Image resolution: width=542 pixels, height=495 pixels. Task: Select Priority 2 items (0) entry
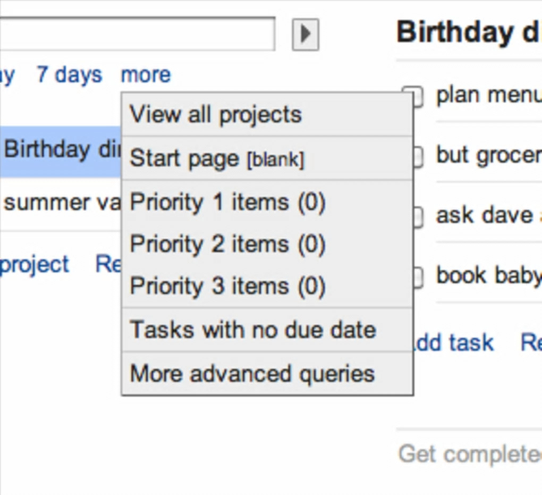pyautogui.click(x=227, y=244)
